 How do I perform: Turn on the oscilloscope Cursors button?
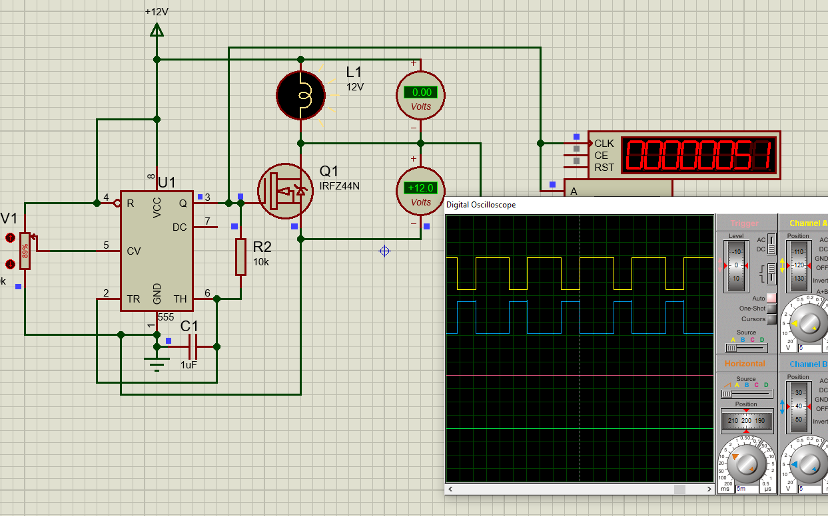coord(771,319)
